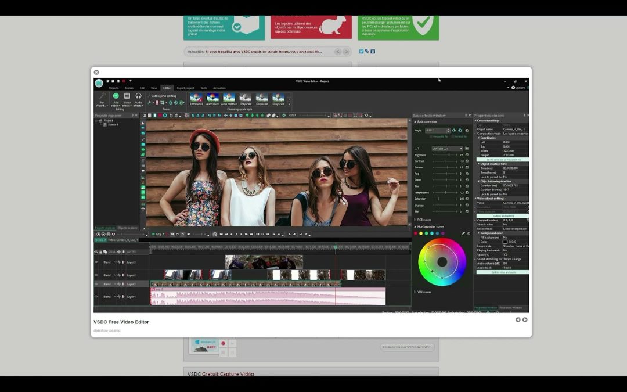Open the Projects ribbon tab
Viewport: 627px width, 392px height.
pyautogui.click(x=114, y=88)
